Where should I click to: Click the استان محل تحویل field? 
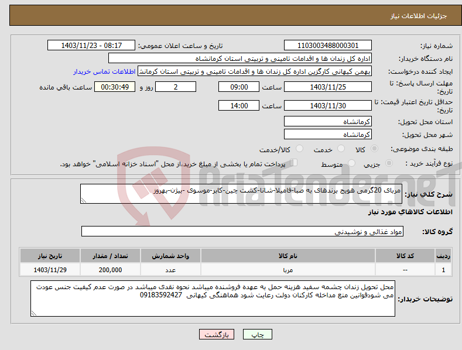point(328,121)
